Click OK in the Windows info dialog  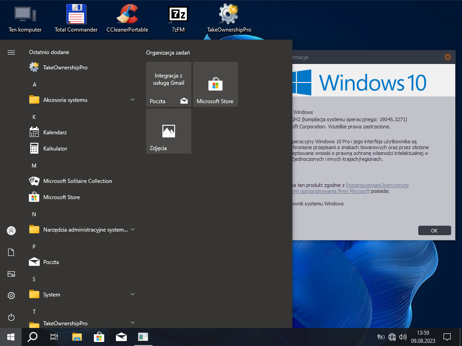(434, 230)
